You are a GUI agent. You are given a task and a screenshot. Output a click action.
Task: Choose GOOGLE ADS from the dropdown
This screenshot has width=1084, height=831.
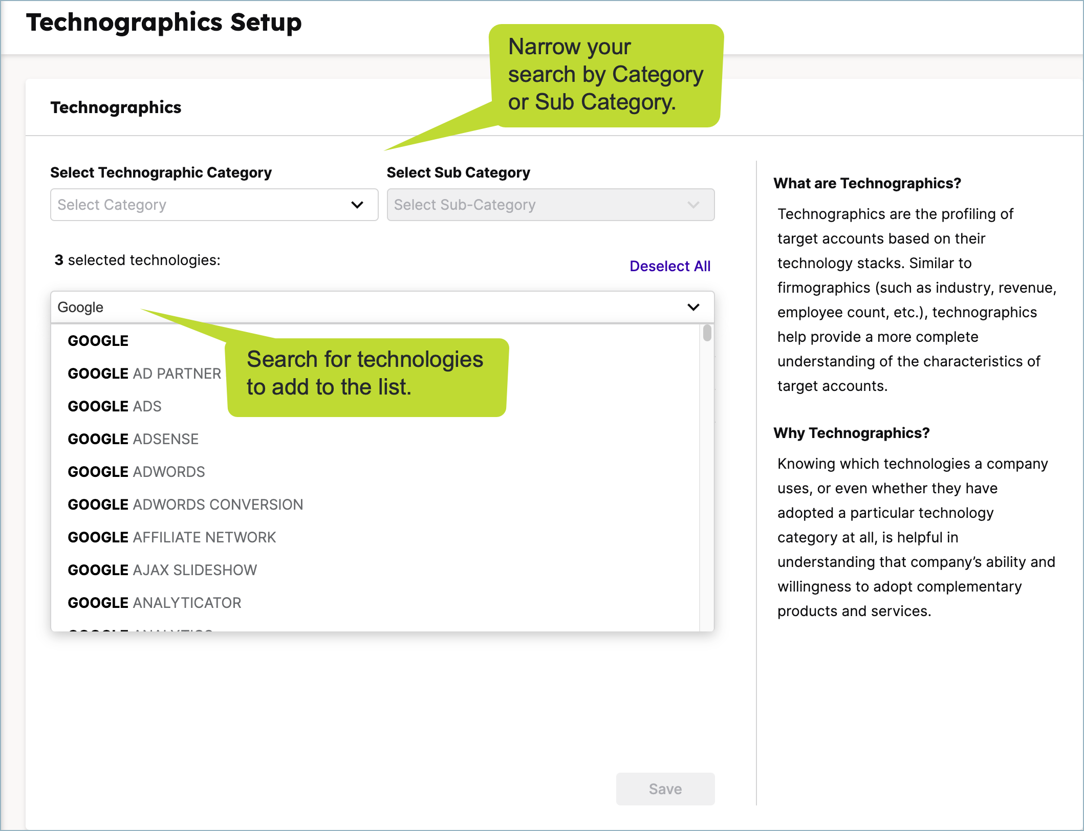(114, 406)
